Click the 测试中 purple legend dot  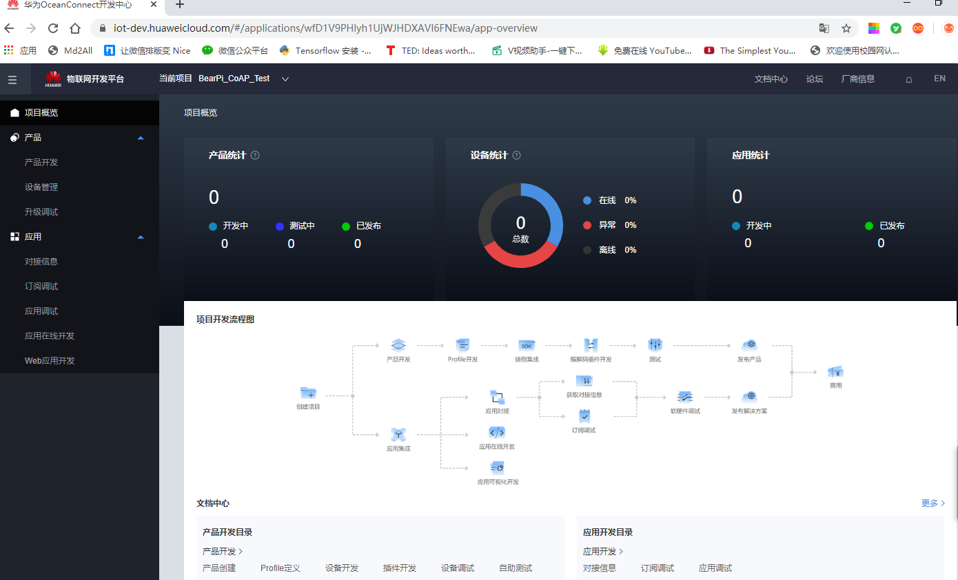click(280, 226)
